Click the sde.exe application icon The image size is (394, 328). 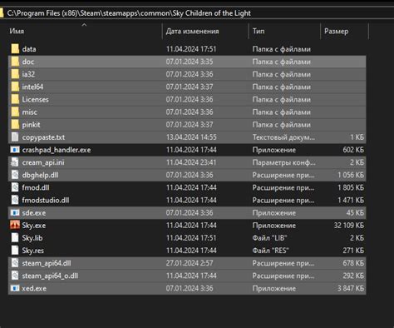pos(15,213)
